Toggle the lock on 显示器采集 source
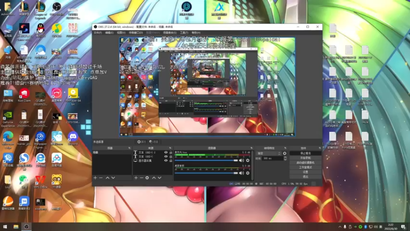The image size is (410, 231). (171, 161)
